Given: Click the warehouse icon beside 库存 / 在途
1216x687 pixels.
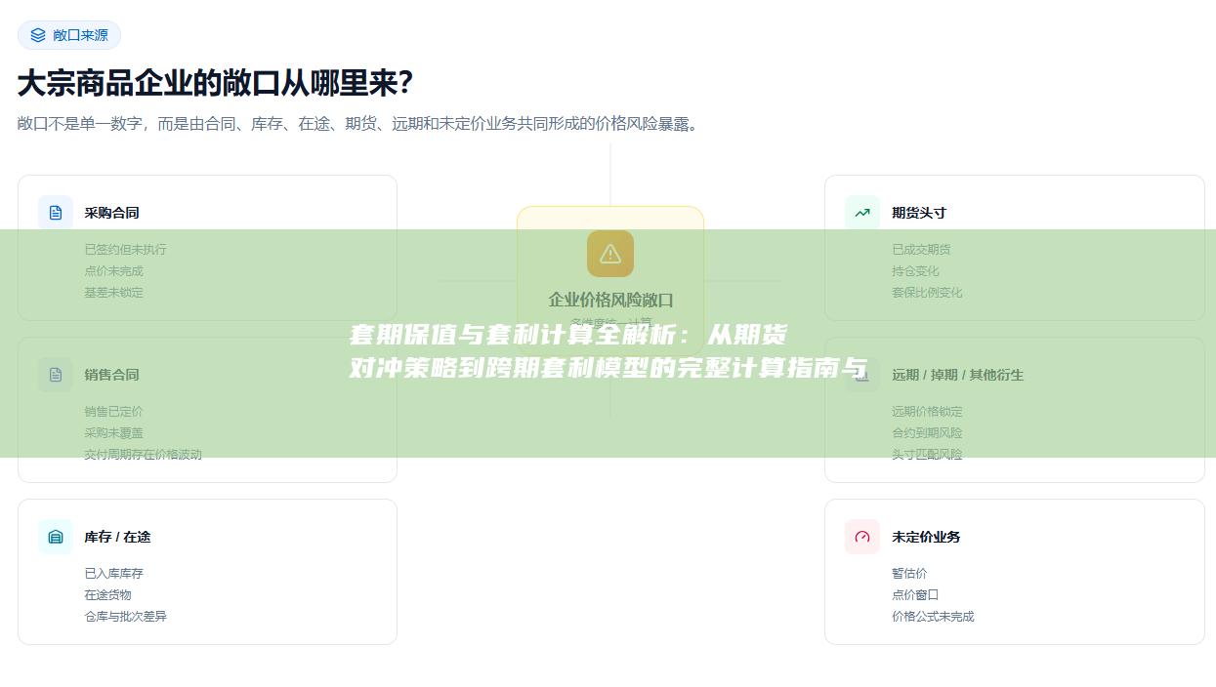Looking at the screenshot, I should pyautogui.click(x=56, y=537).
